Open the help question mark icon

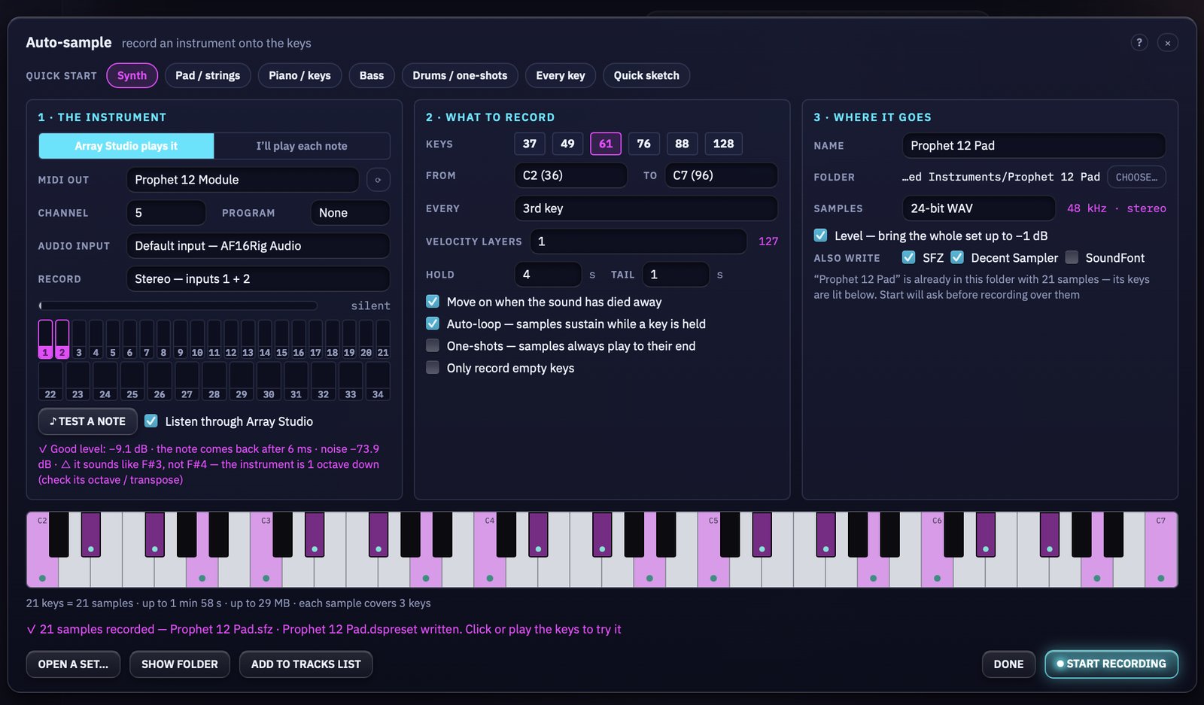point(1139,42)
